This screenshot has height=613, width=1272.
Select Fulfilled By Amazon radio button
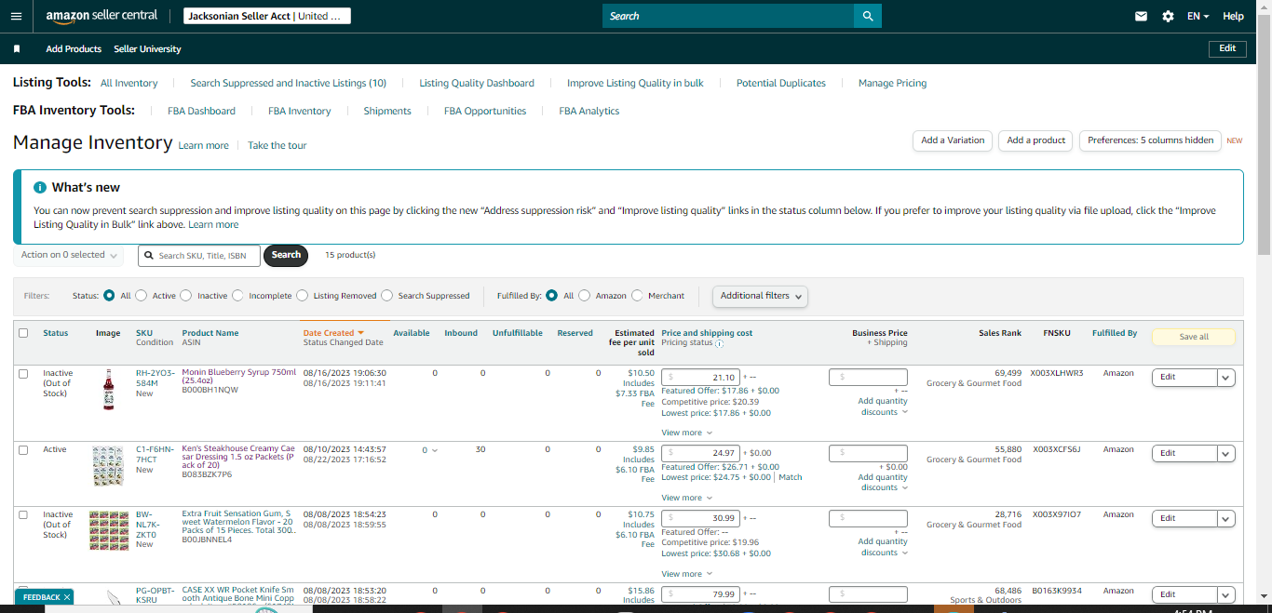point(584,296)
